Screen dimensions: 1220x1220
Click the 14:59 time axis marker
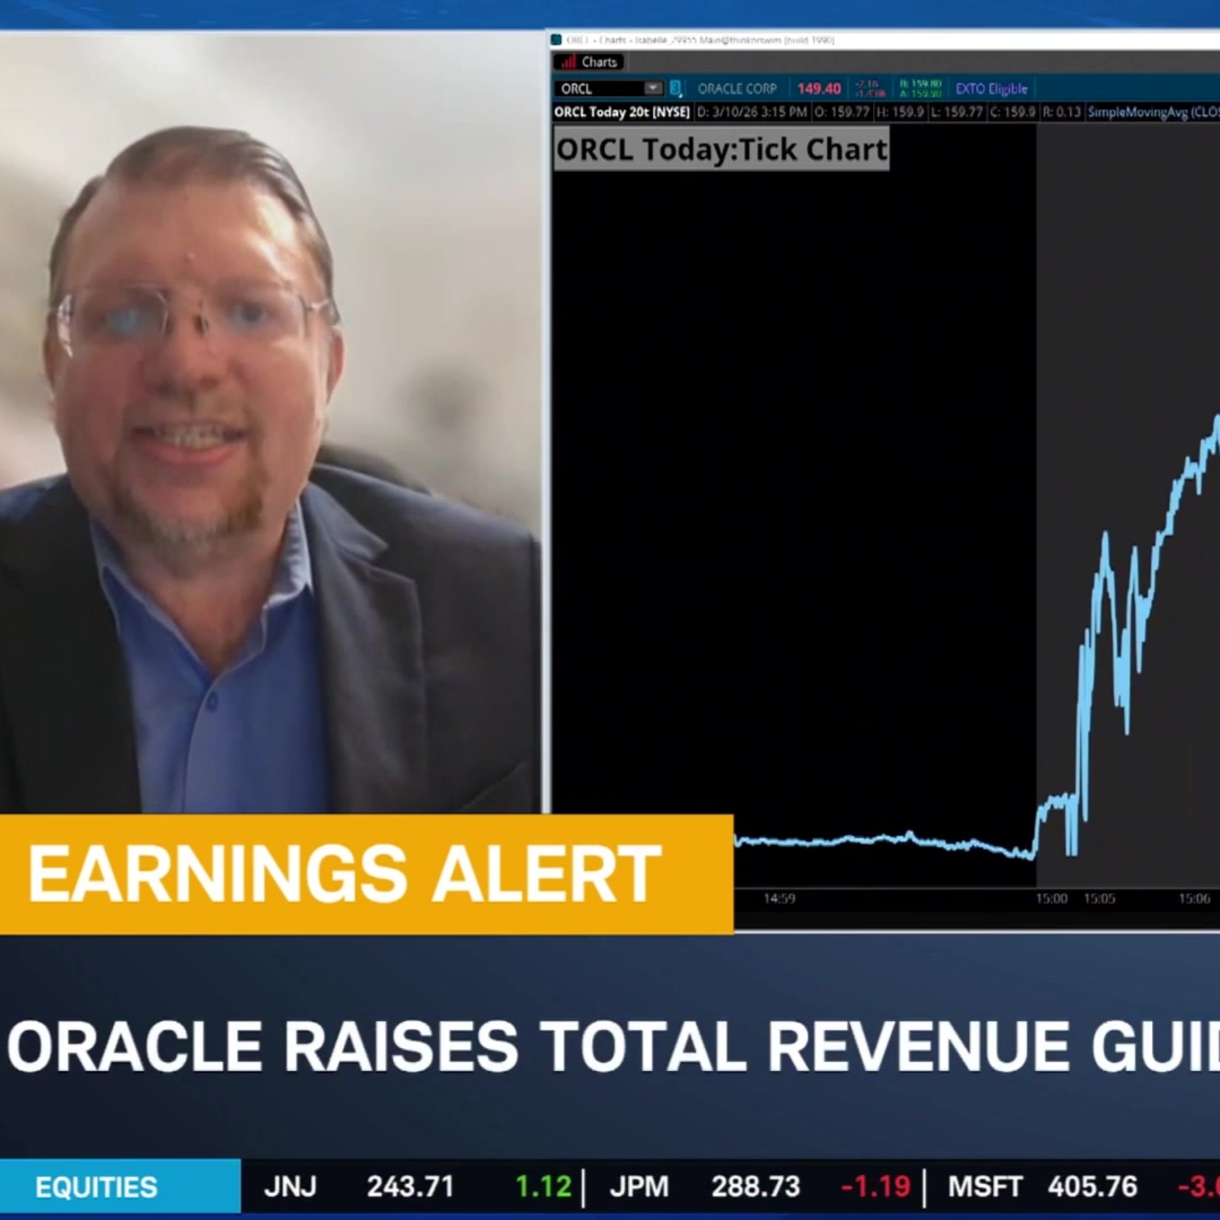click(x=779, y=898)
